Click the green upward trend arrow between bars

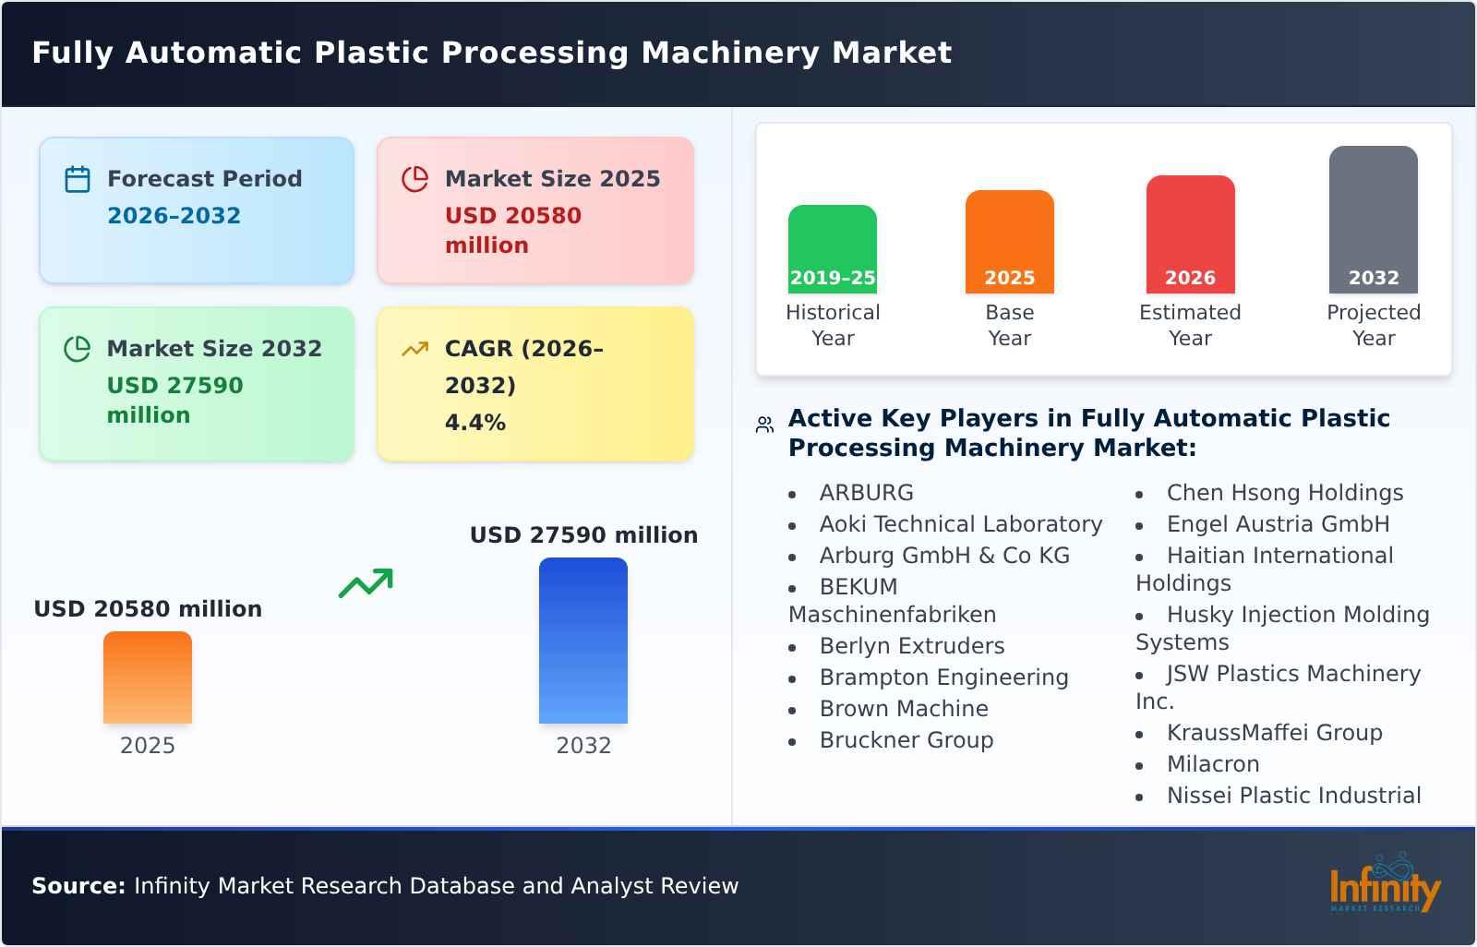(366, 583)
